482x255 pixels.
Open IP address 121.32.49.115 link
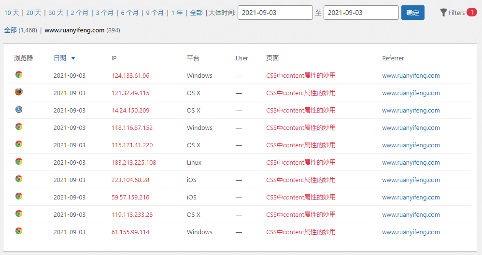[130, 93]
